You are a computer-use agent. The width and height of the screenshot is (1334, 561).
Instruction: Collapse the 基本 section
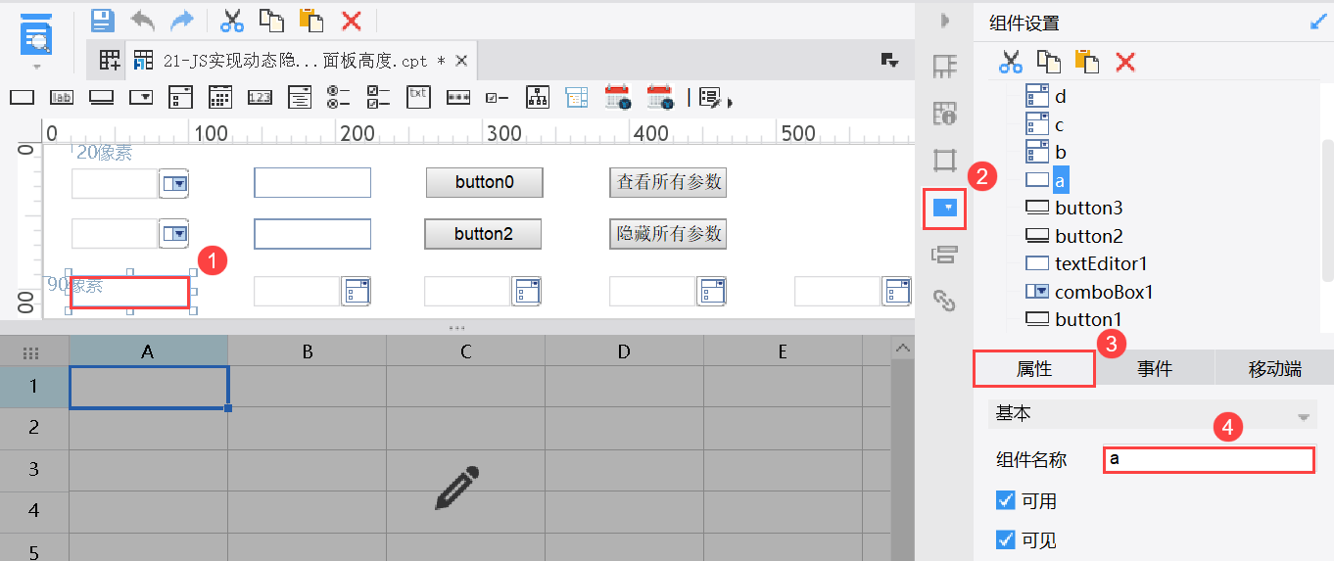click(1303, 415)
